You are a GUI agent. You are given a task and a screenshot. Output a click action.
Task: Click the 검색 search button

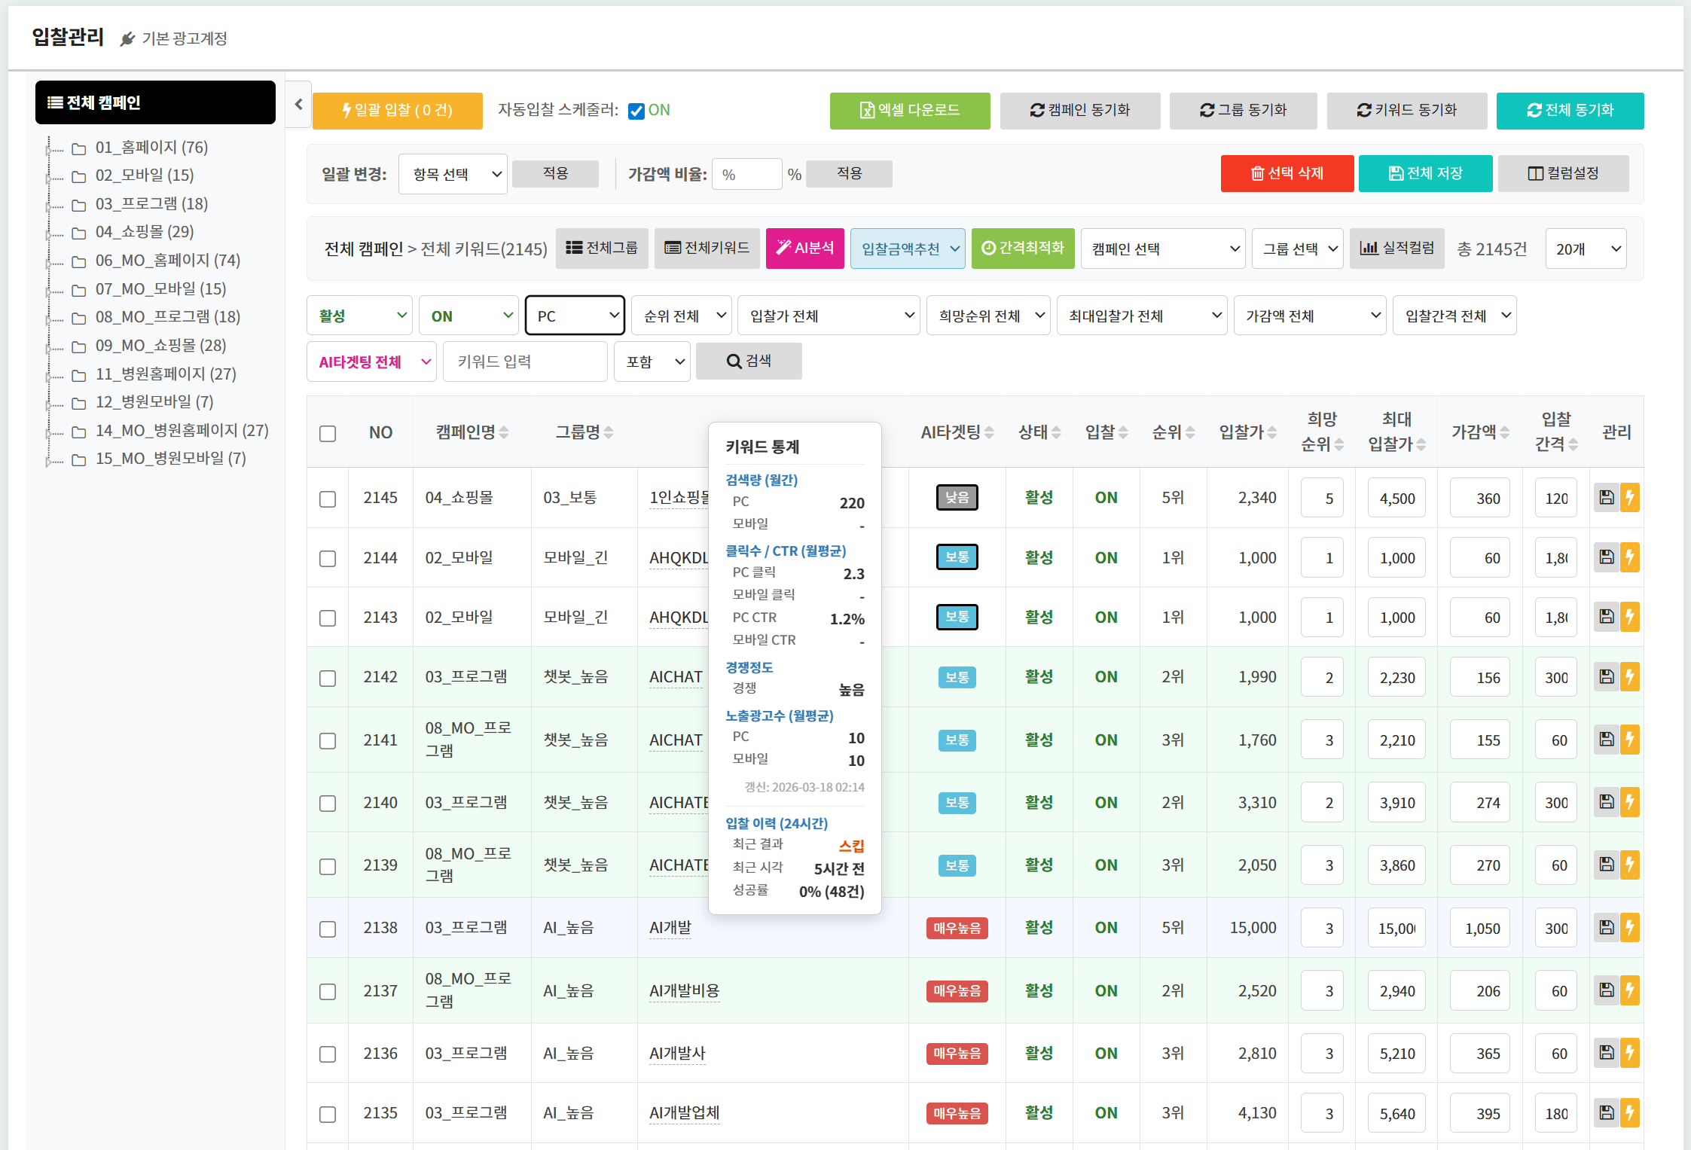(x=748, y=361)
